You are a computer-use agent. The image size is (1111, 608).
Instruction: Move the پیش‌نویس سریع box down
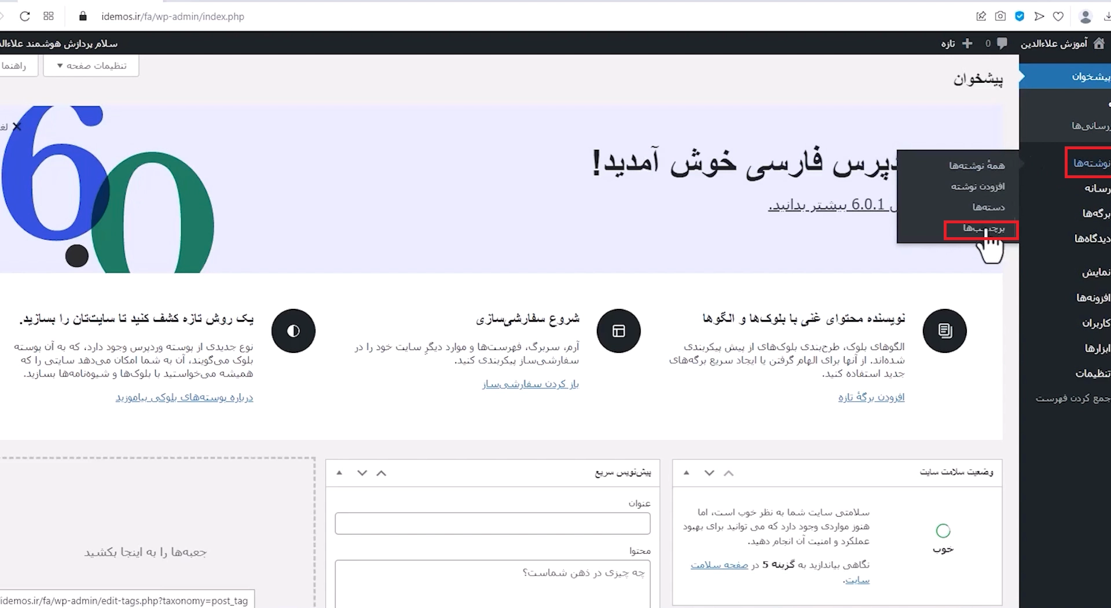[x=362, y=473]
